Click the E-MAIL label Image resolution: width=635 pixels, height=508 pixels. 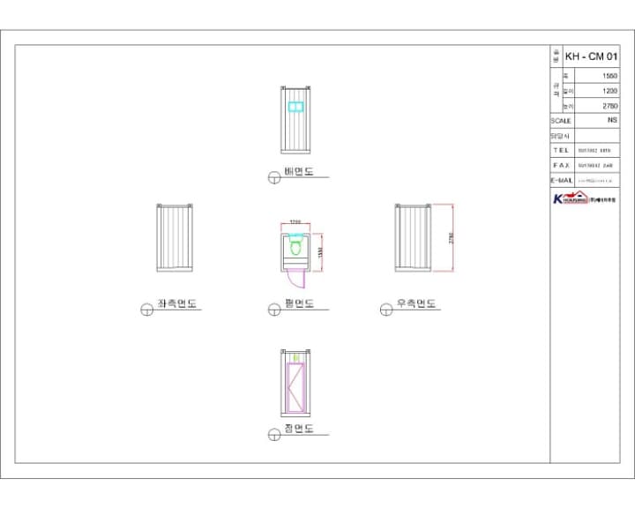tap(561, 180)
